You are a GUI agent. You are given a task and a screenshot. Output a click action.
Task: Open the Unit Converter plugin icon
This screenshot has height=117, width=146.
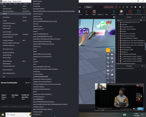139,12
